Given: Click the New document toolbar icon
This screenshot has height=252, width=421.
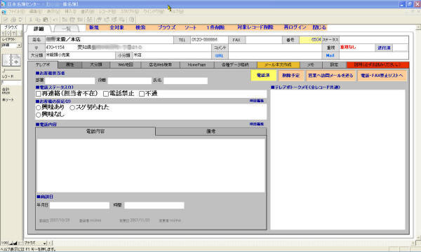Looking at the screenshot, I should [6, 20].
